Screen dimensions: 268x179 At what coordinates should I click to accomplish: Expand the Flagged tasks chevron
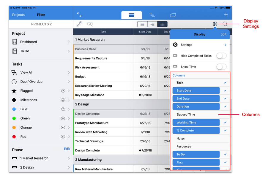69,91
